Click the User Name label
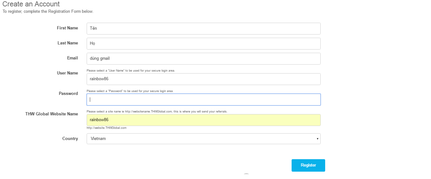 tap(67, 73)
